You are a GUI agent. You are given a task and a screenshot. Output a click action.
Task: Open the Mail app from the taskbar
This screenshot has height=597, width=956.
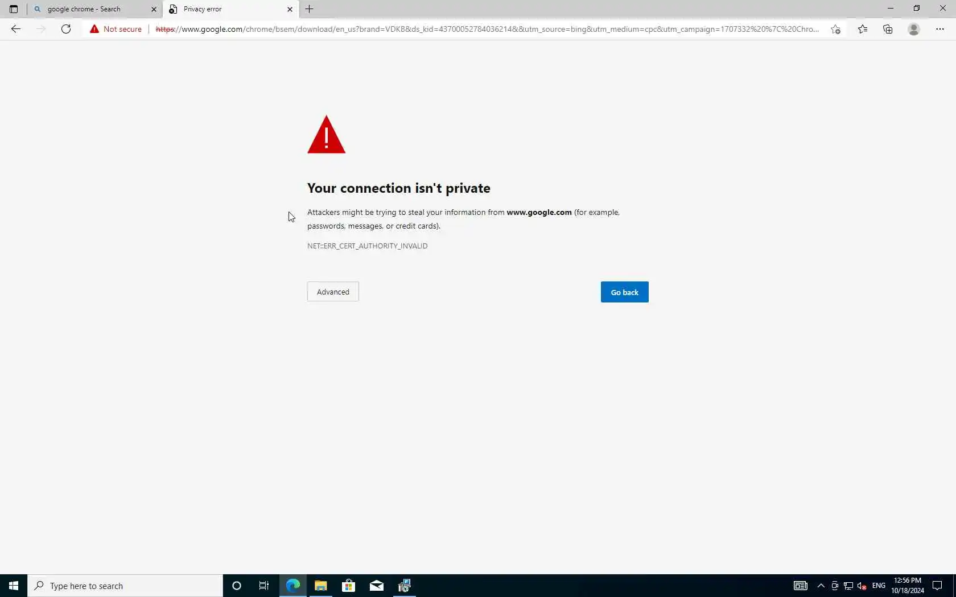click(x=377, y=586)
